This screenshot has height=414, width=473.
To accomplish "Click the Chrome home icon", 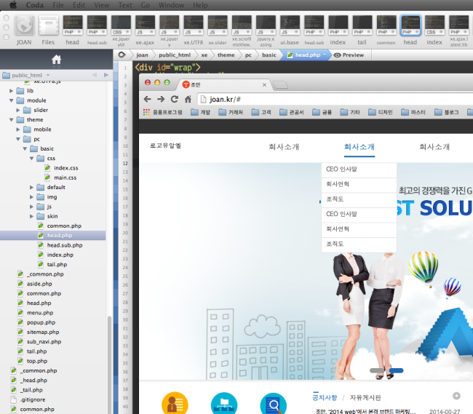I will (x=188, y=99).
